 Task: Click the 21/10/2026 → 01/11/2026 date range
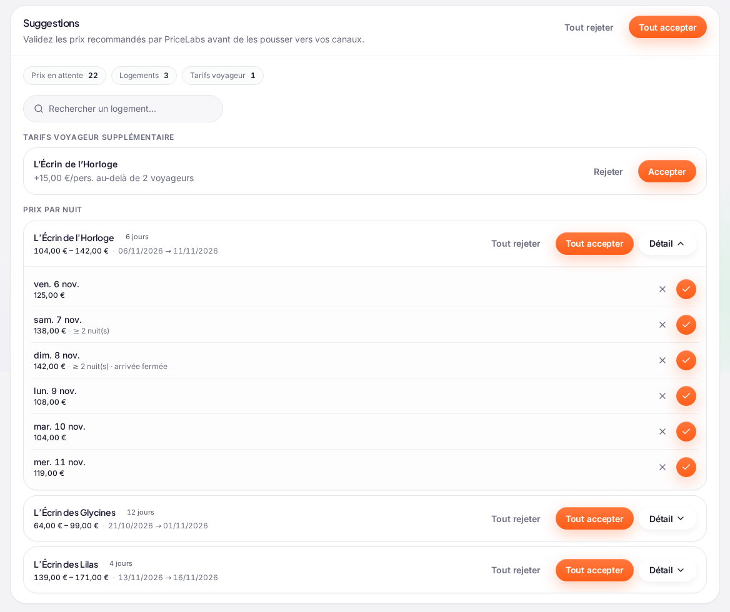158,526
